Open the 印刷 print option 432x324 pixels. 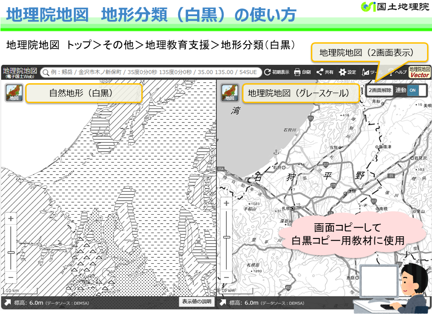tap(302, 72)
